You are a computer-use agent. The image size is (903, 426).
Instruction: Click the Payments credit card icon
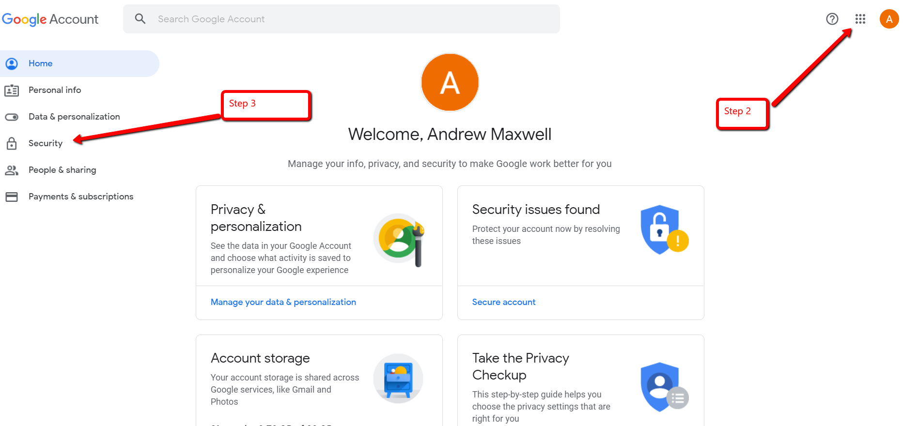[12, 197]
